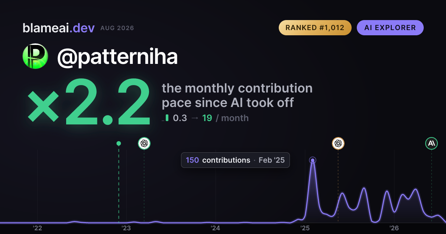Select the highlighted Feb '25 peak point

[x=313, y=160]
